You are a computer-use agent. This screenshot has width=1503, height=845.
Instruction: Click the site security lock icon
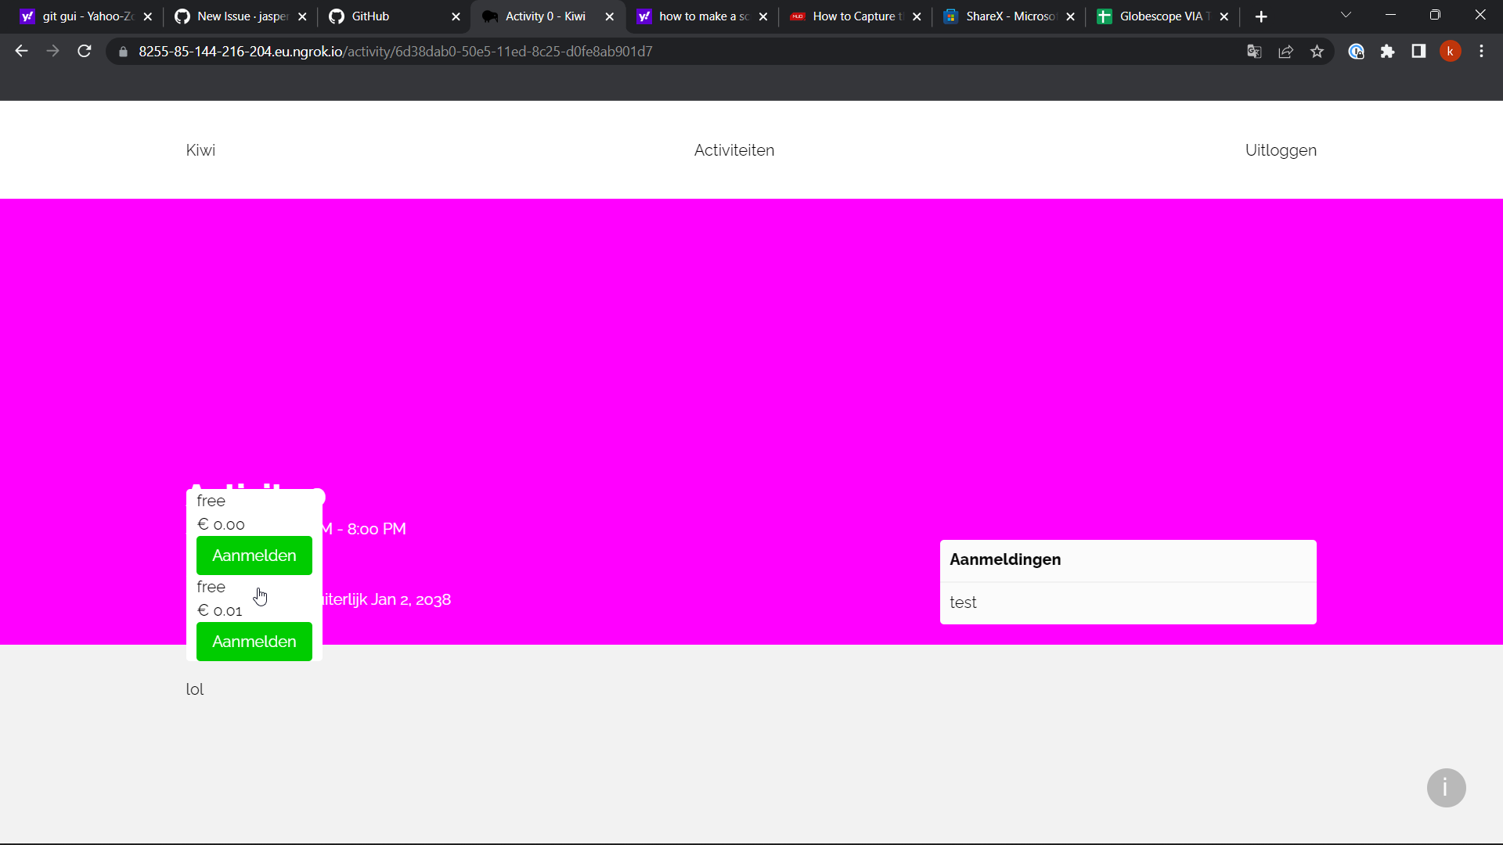123,51
